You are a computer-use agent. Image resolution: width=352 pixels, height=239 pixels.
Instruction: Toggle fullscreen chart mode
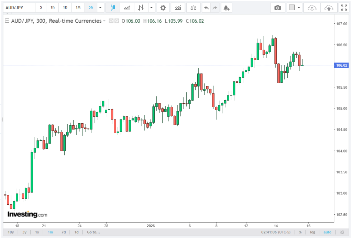point(343,8)
